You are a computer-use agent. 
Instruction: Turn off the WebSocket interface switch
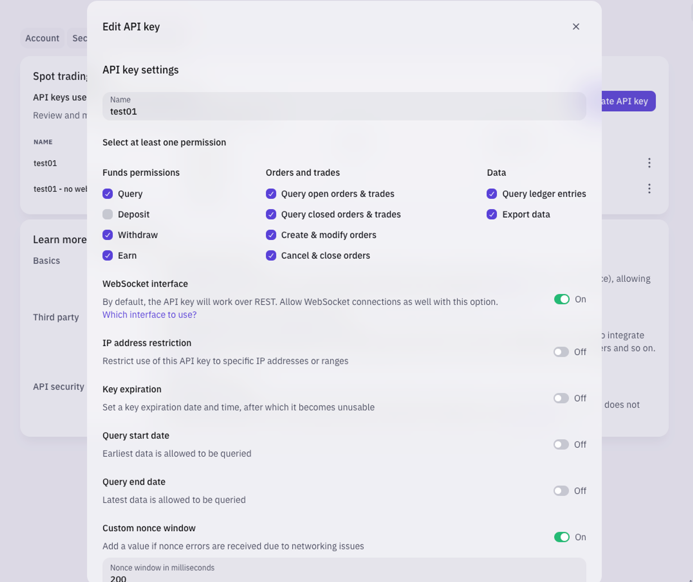[x=561, y=299]
